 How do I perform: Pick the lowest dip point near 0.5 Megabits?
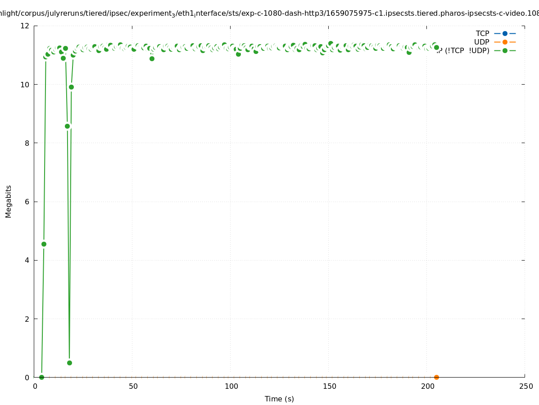(x=69, y=363)
